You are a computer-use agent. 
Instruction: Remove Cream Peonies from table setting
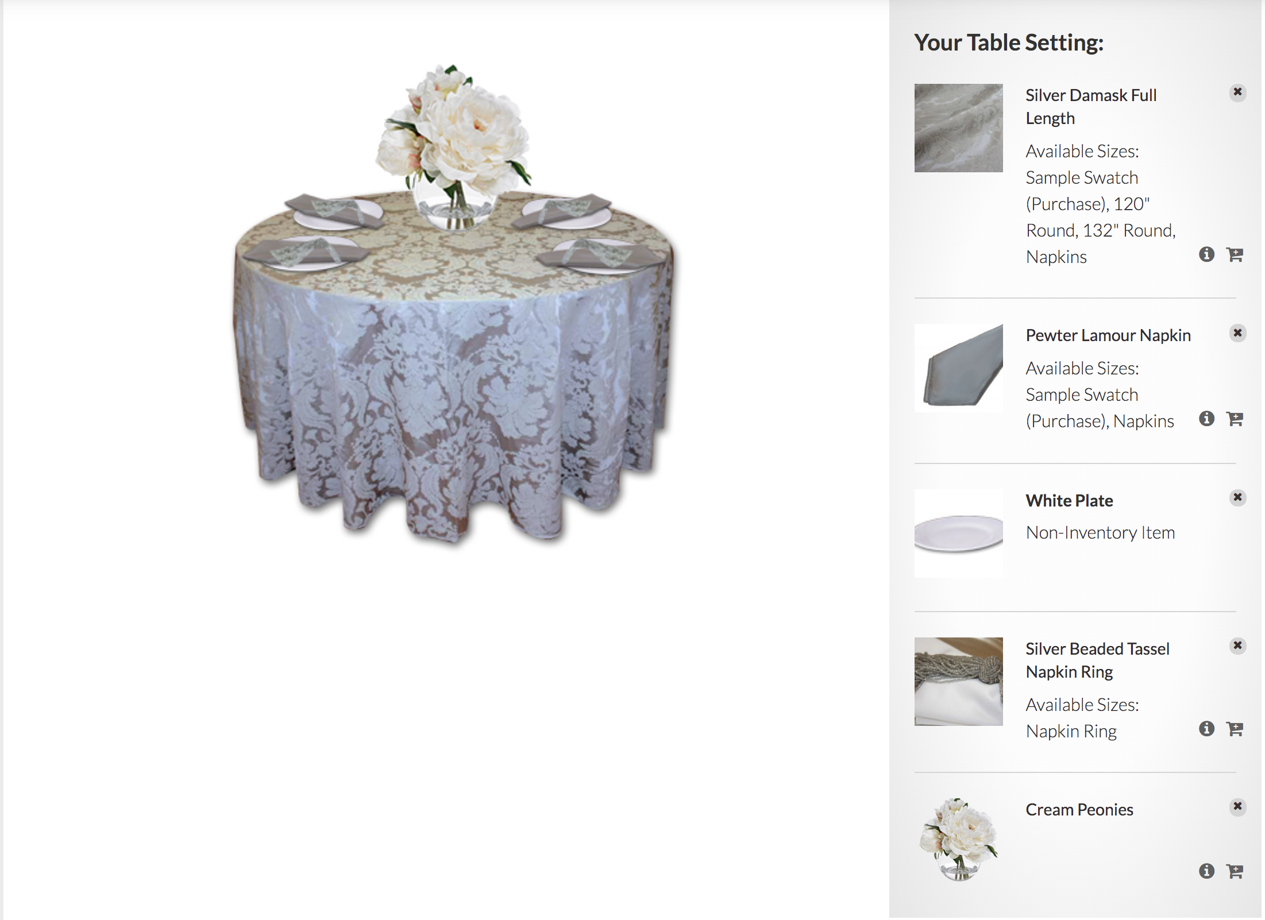(x=1237, y=806)
